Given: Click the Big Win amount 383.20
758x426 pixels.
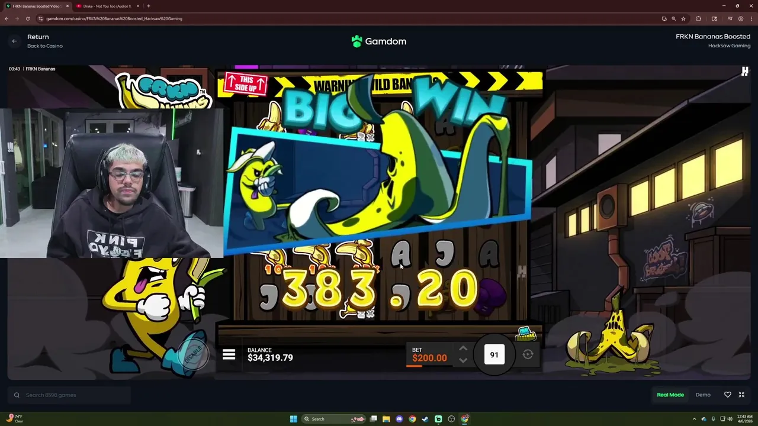Looking at the screenshot, I should 380,290.
